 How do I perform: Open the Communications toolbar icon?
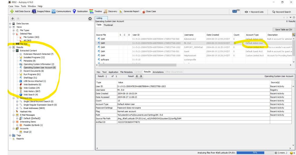[x=54, y=12]
